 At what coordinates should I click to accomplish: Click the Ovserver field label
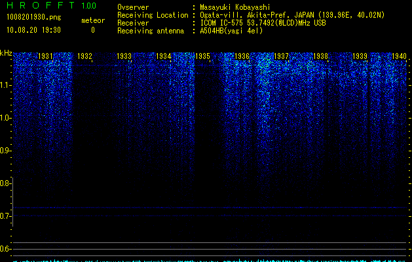[x=133, y=7]
